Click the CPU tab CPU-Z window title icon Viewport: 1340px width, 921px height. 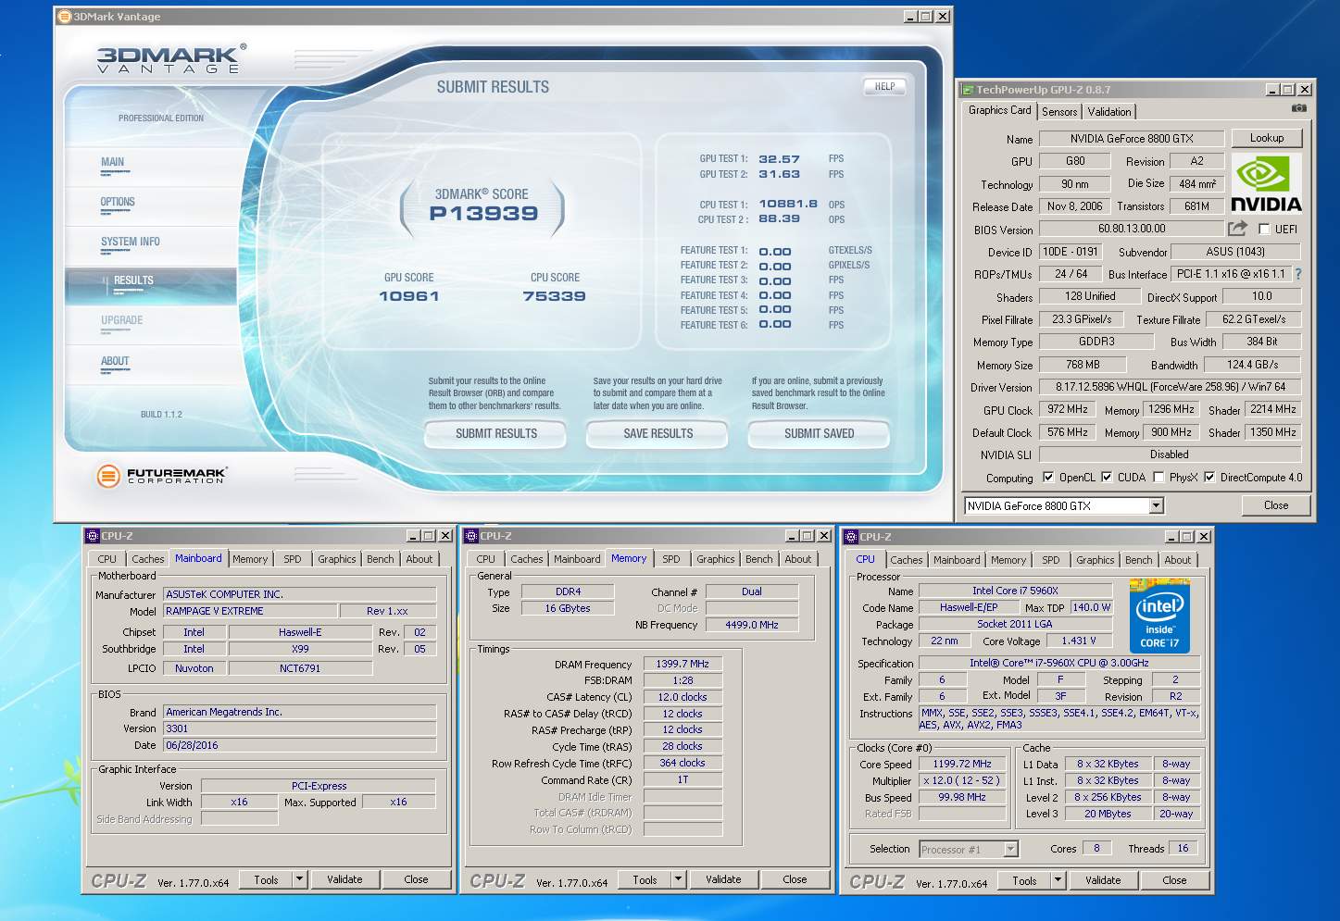[x=850, y=537]
